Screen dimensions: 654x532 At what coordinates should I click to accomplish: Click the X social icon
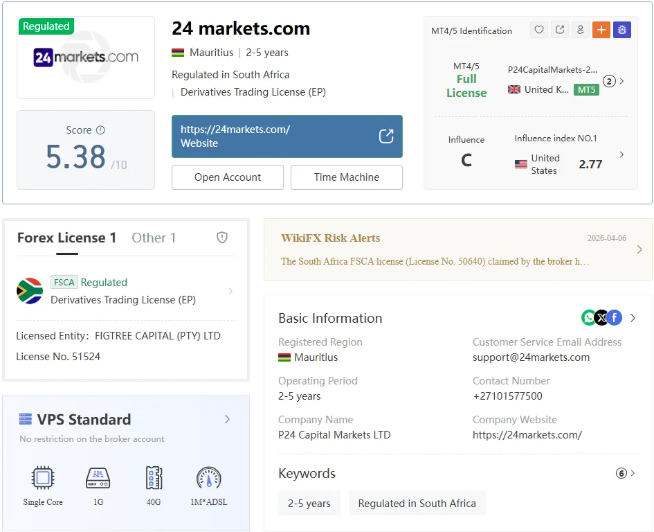[x=601, y=318]
